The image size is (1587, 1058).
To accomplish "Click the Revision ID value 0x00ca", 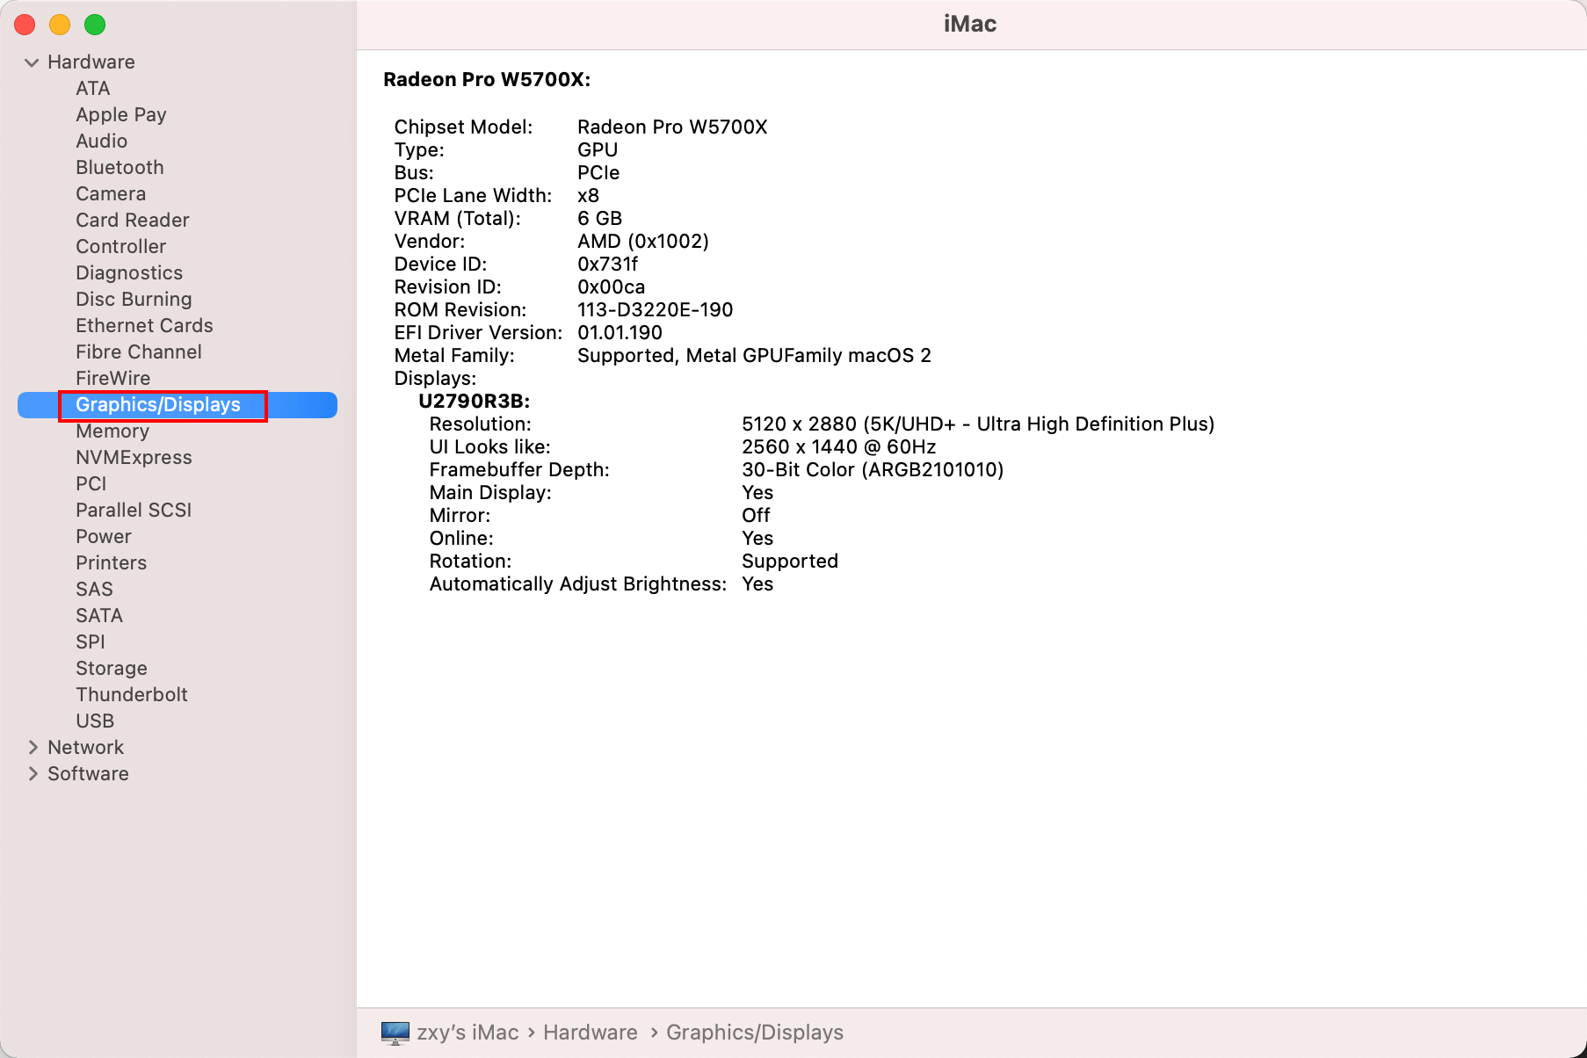I will coord(611,287).
